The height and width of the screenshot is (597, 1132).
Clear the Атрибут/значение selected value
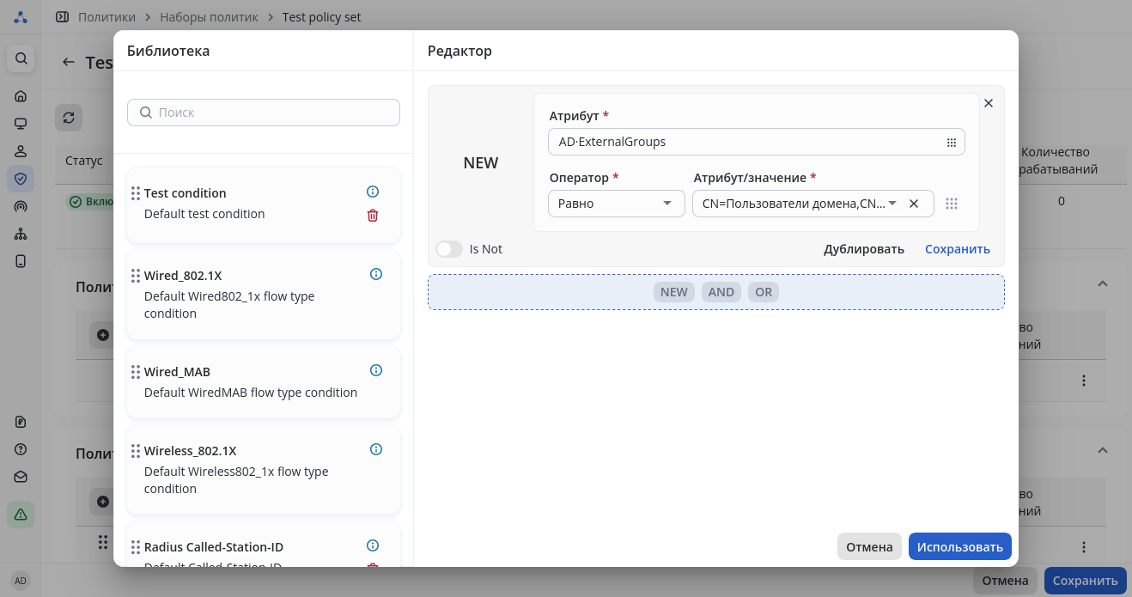[x=914, y=204]
